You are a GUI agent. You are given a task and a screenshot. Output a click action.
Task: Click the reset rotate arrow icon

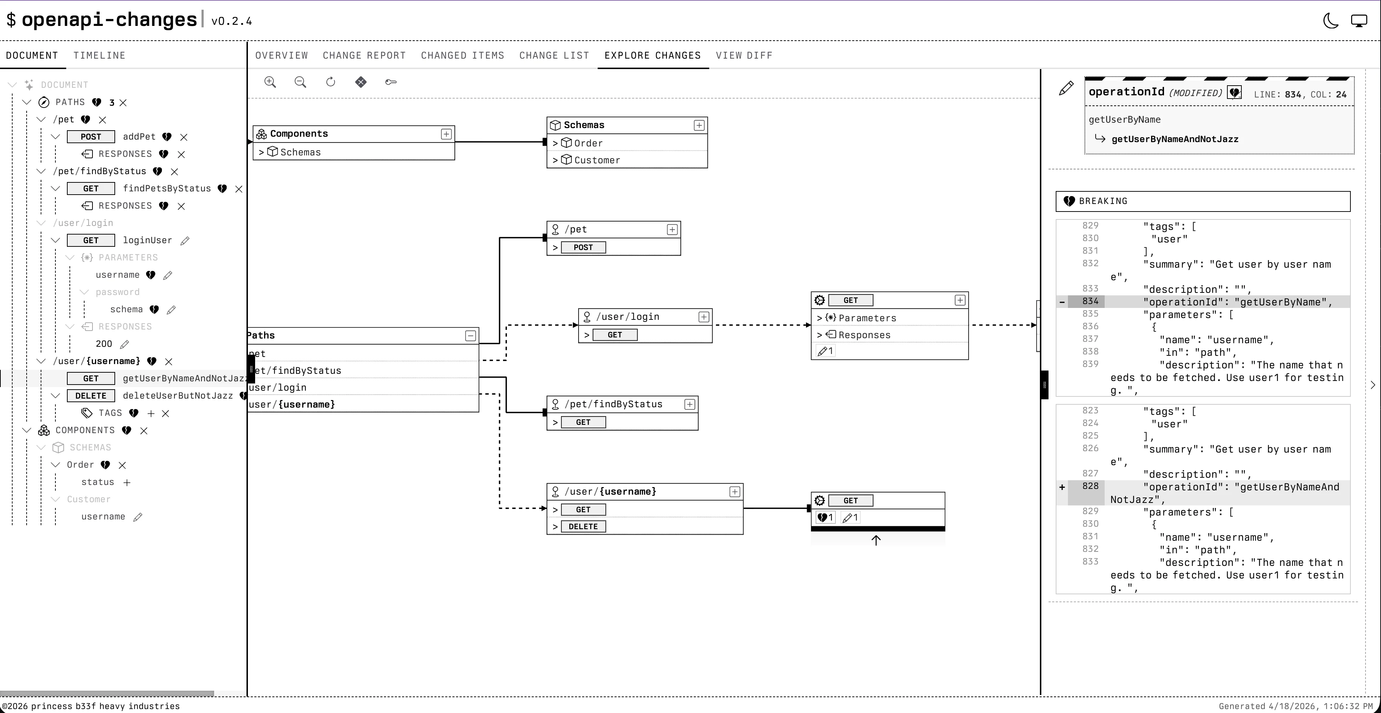(x=331, y=82)
